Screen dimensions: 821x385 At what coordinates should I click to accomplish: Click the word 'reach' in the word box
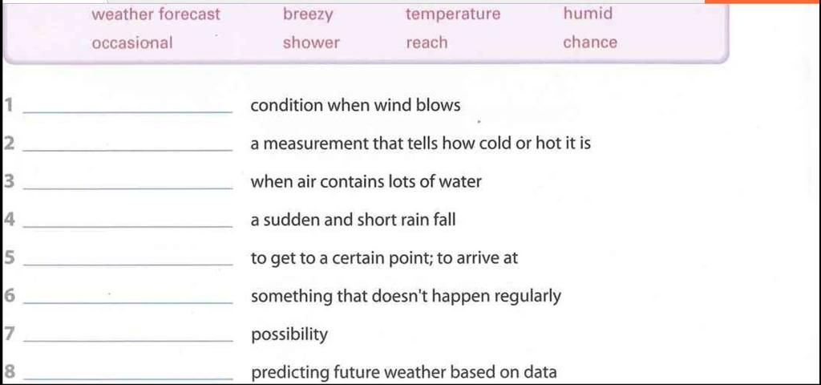[x=427, y=43]
